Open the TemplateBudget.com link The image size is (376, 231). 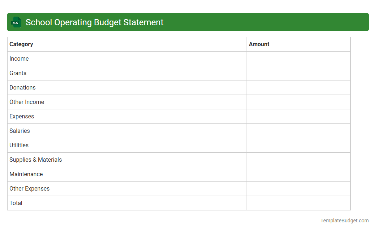[x=345, y=220]
